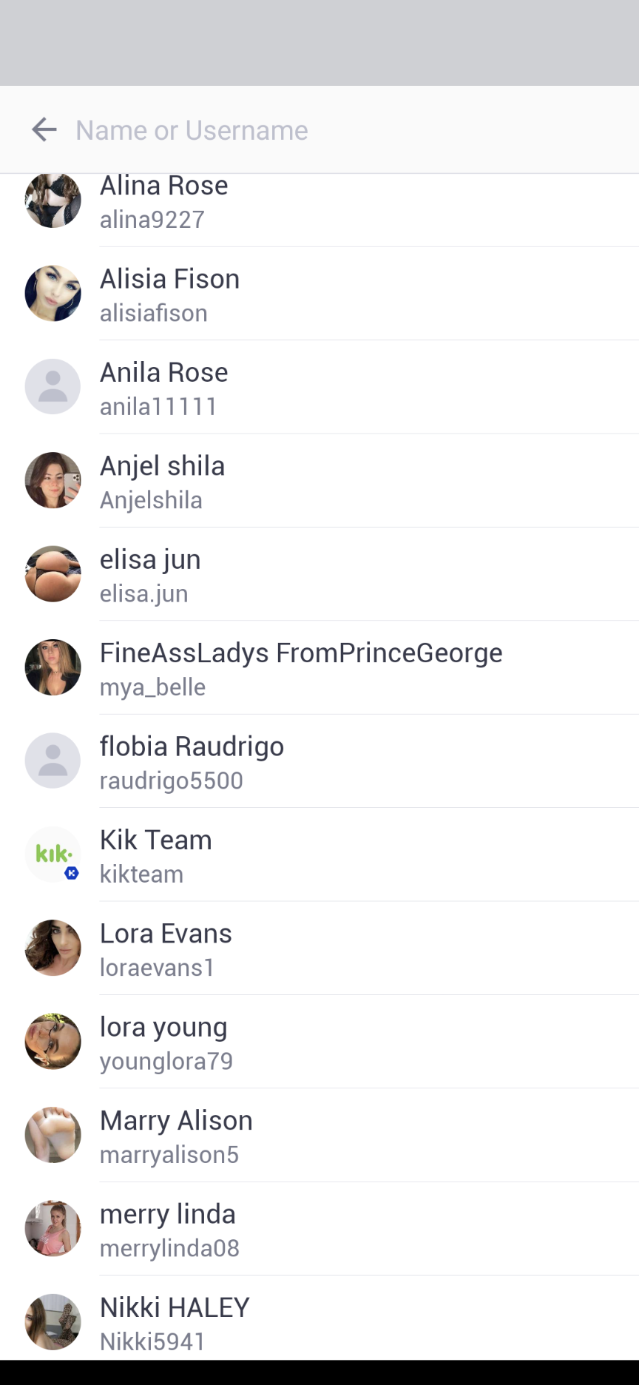Open Alina Rose's profile picture
The height and width of the screenshot is (1385, 639).
[x=53, y=200]
